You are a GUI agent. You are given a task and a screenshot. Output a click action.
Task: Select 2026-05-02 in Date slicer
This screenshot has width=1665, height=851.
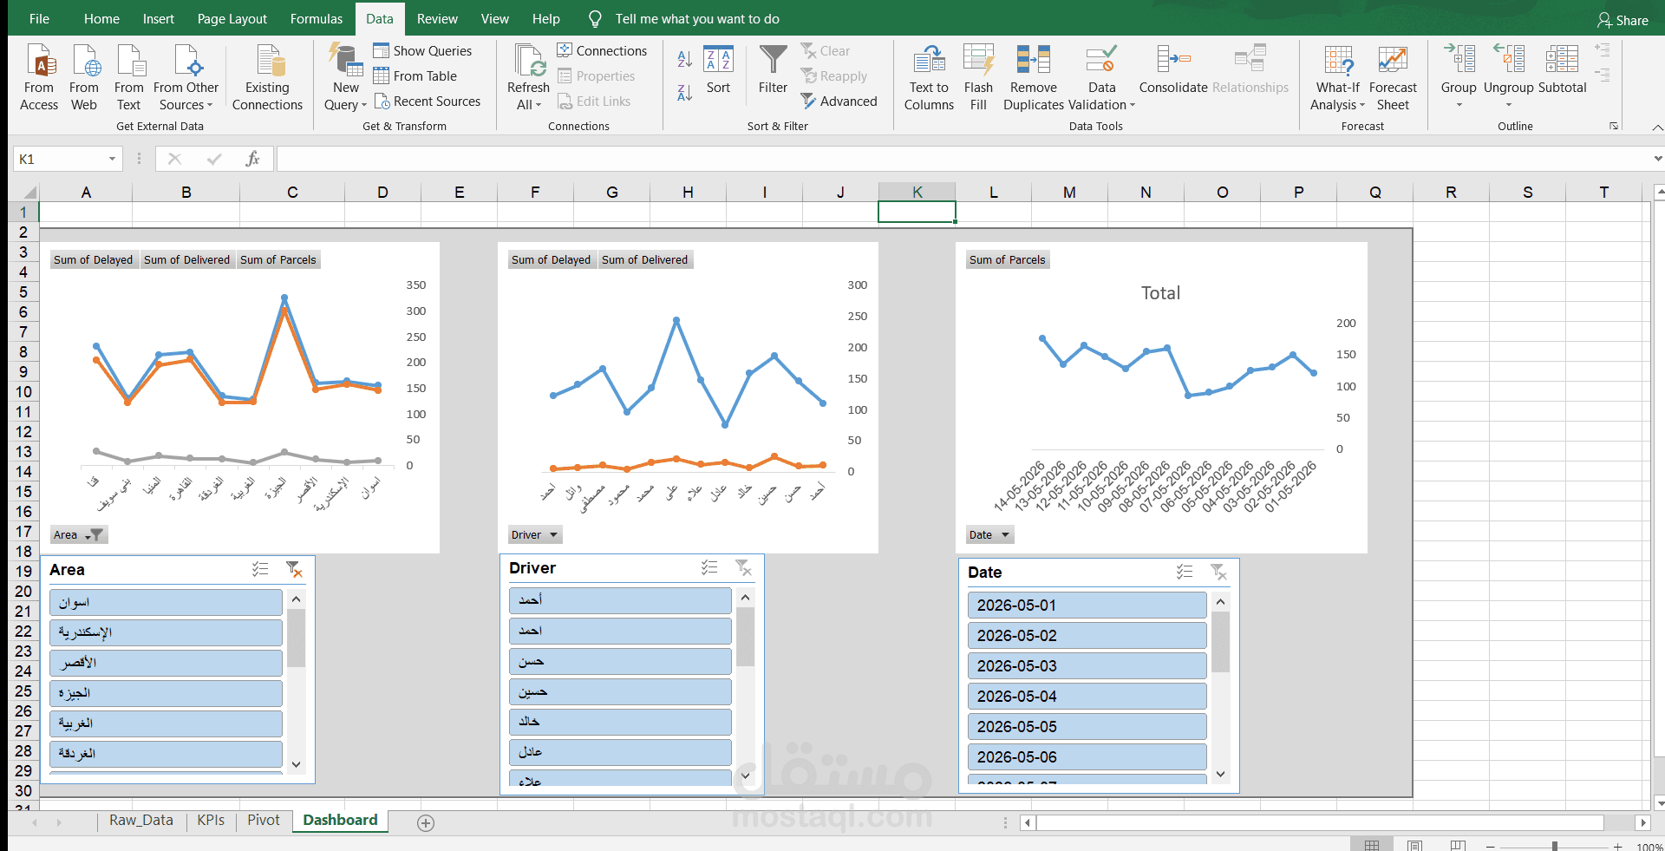click(x=1087, y=636)
